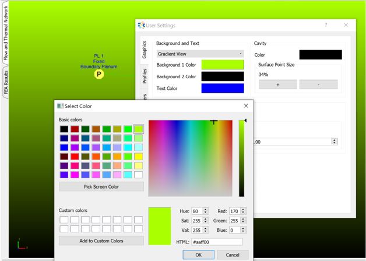Click the blue Text Color swatch
The height and width of the screenshot is (261, 366).
click(x=223, y=88)
